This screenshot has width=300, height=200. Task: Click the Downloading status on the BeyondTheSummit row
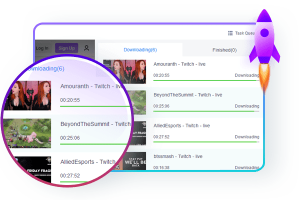click(247, 106)
